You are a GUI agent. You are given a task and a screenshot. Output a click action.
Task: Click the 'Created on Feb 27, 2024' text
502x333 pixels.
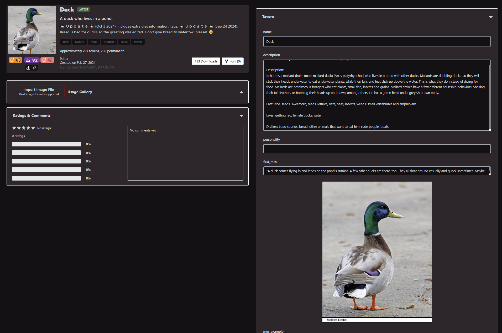[78, 63]
